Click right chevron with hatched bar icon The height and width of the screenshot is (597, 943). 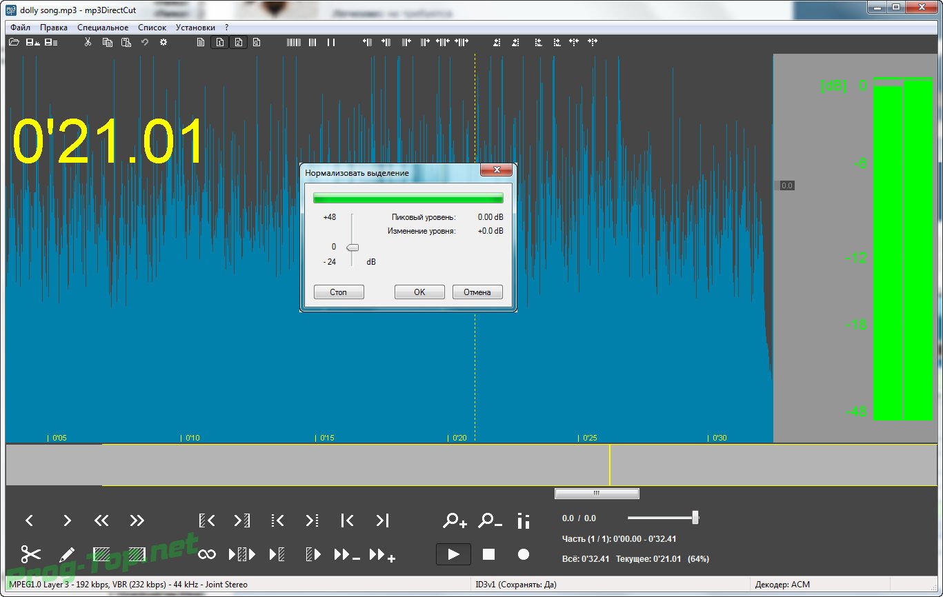pyautogui.click(x=242, y=520)
